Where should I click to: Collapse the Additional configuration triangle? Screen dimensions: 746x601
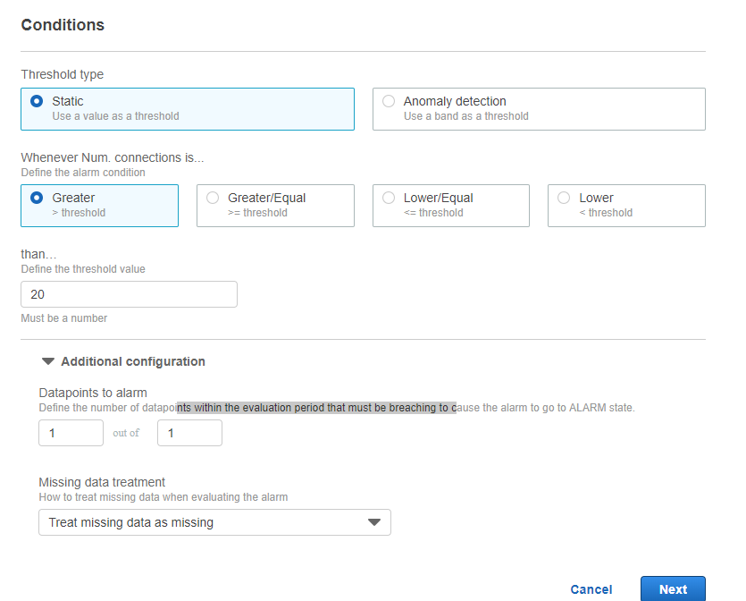[x=48, y=361]
